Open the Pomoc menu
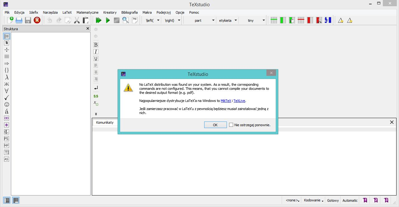Viewport: 399px width, 207px height. pos(194,12)
